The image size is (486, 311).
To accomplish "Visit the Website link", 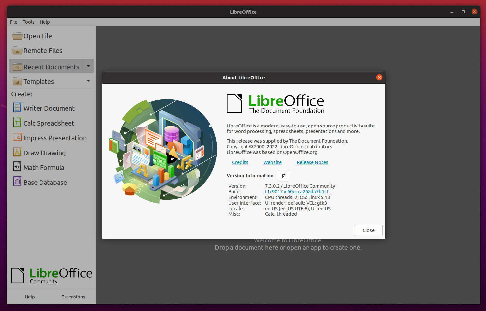I will (272, 162).
